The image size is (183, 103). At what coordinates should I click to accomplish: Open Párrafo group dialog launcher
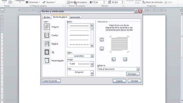pyautogui.click(x=123, y=6)
